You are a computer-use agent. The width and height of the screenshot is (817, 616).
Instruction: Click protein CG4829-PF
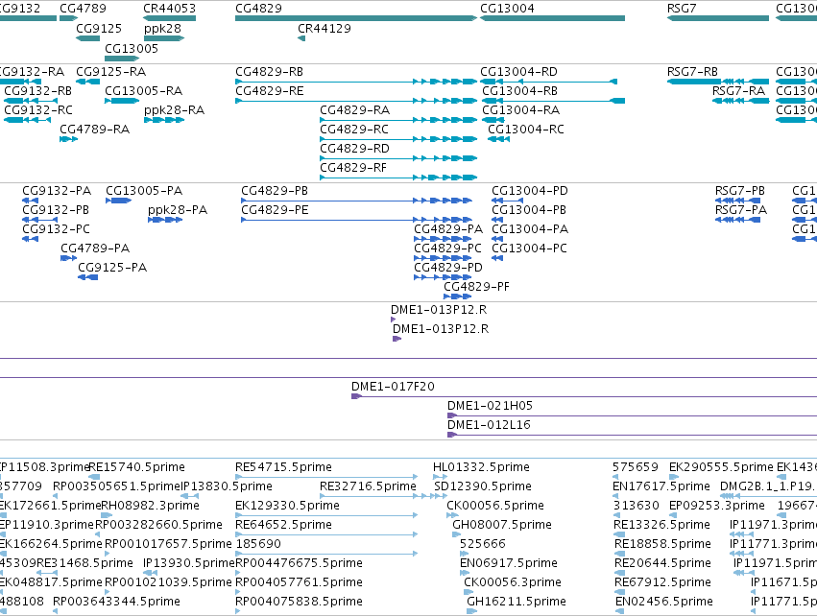pos(458,296)
